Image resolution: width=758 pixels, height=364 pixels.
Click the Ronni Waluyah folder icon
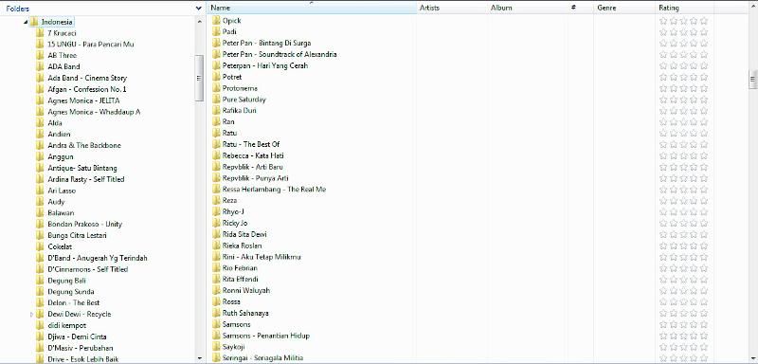[216, 290]
